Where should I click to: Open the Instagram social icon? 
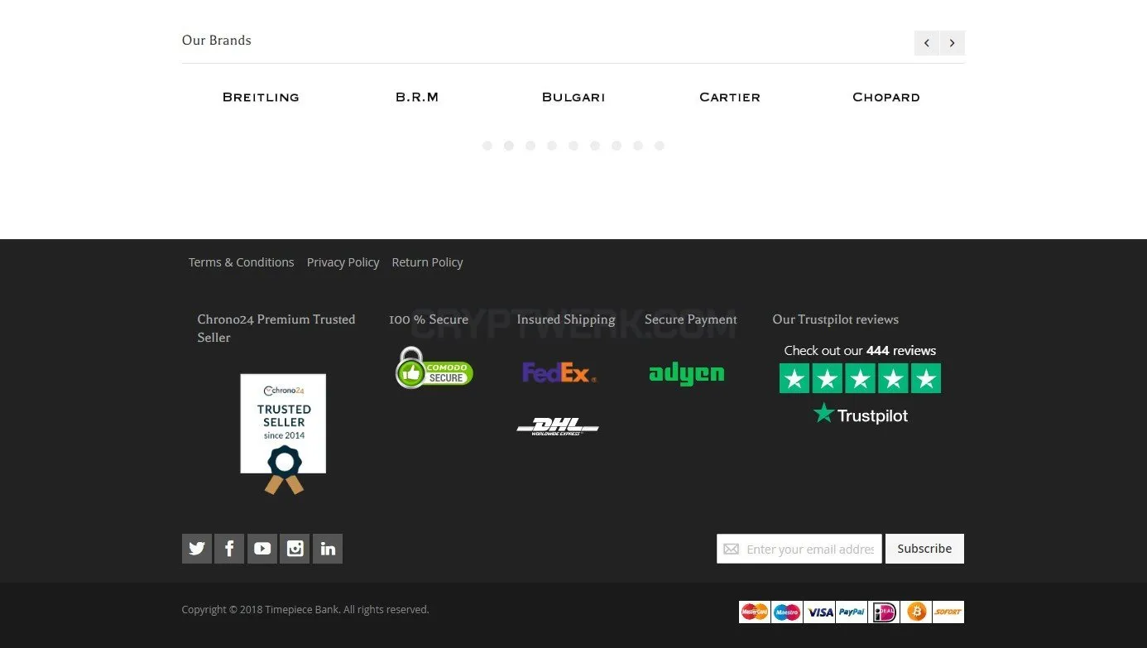(295, 549)
